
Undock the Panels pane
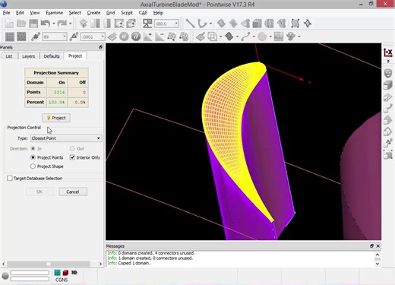(100, 47)
